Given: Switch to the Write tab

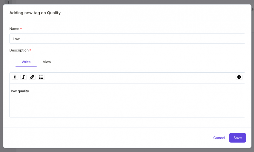Looking at the screenshot, I should [26, 62].
